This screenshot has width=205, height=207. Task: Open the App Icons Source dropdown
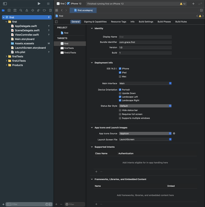(x=145, y=134)
